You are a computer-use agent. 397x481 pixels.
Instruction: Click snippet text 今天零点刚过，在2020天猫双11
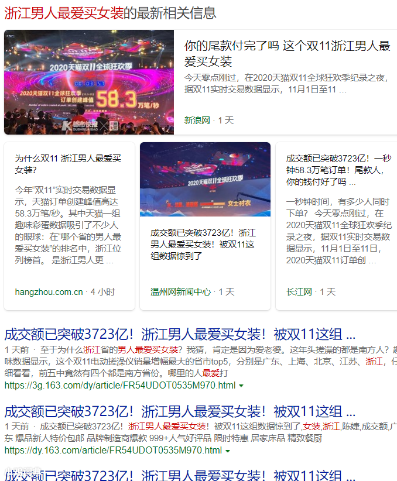(287, 84)
